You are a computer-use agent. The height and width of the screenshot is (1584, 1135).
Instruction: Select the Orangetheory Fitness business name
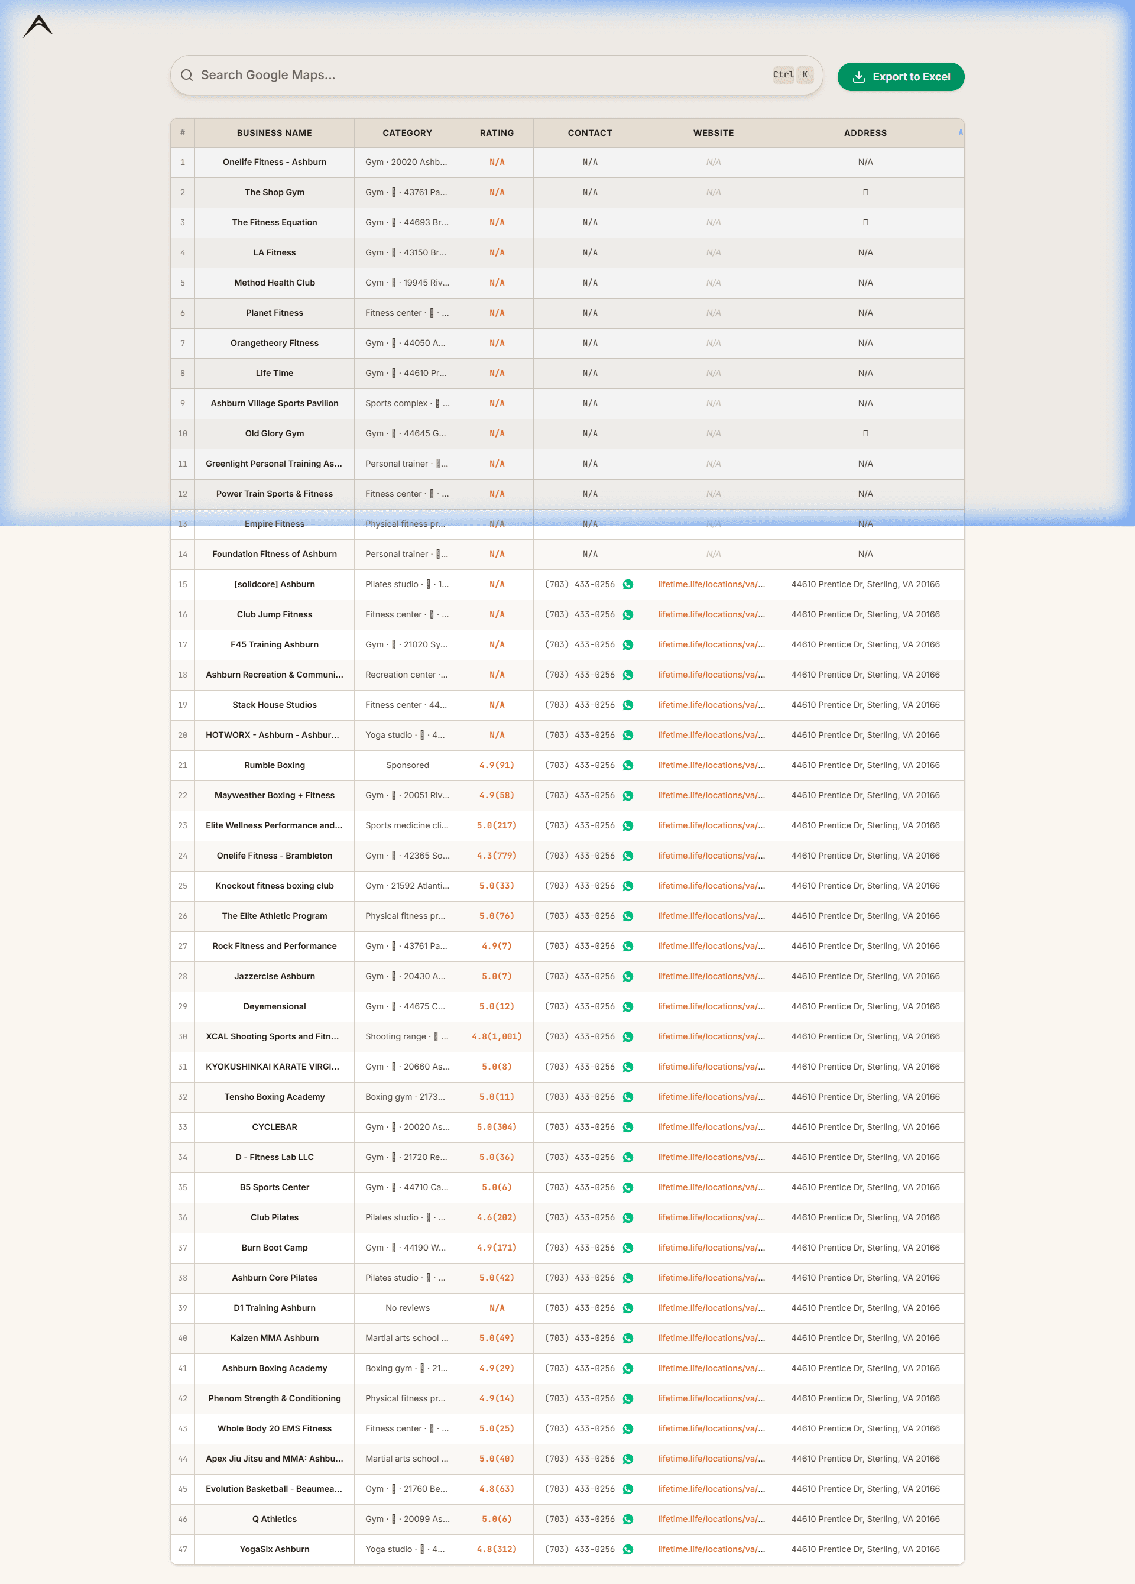click(274, 343)
